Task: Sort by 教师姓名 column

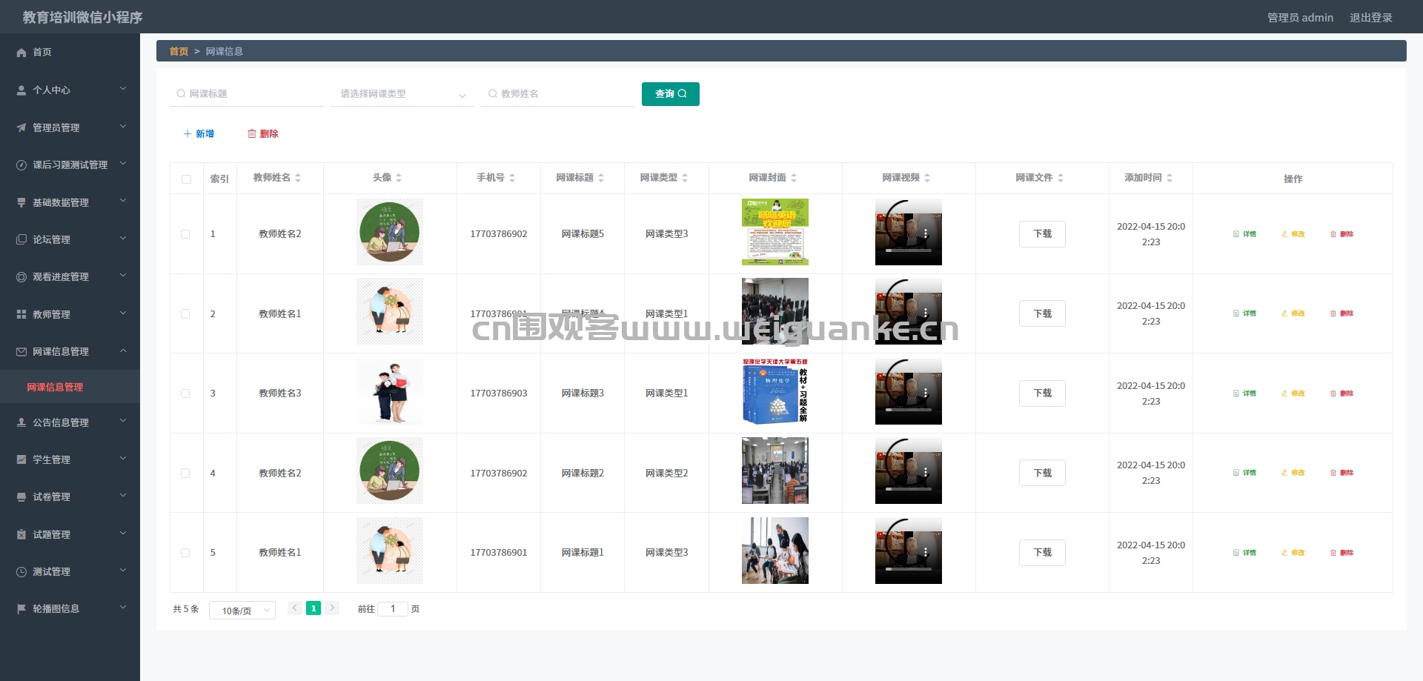Action: tap(298, 178)
